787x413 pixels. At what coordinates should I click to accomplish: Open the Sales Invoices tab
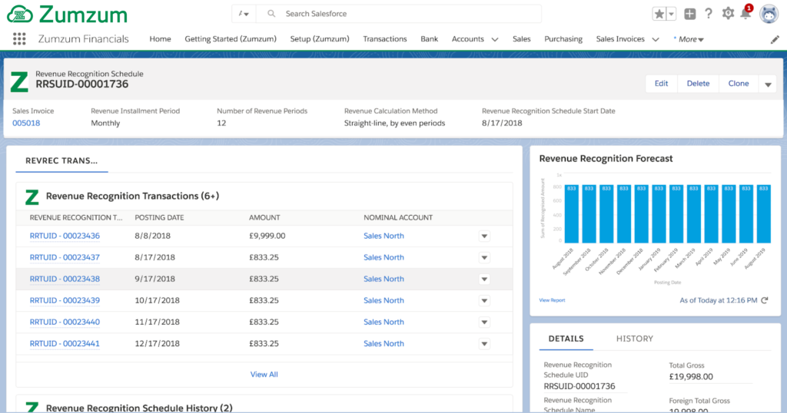point(620,39)
